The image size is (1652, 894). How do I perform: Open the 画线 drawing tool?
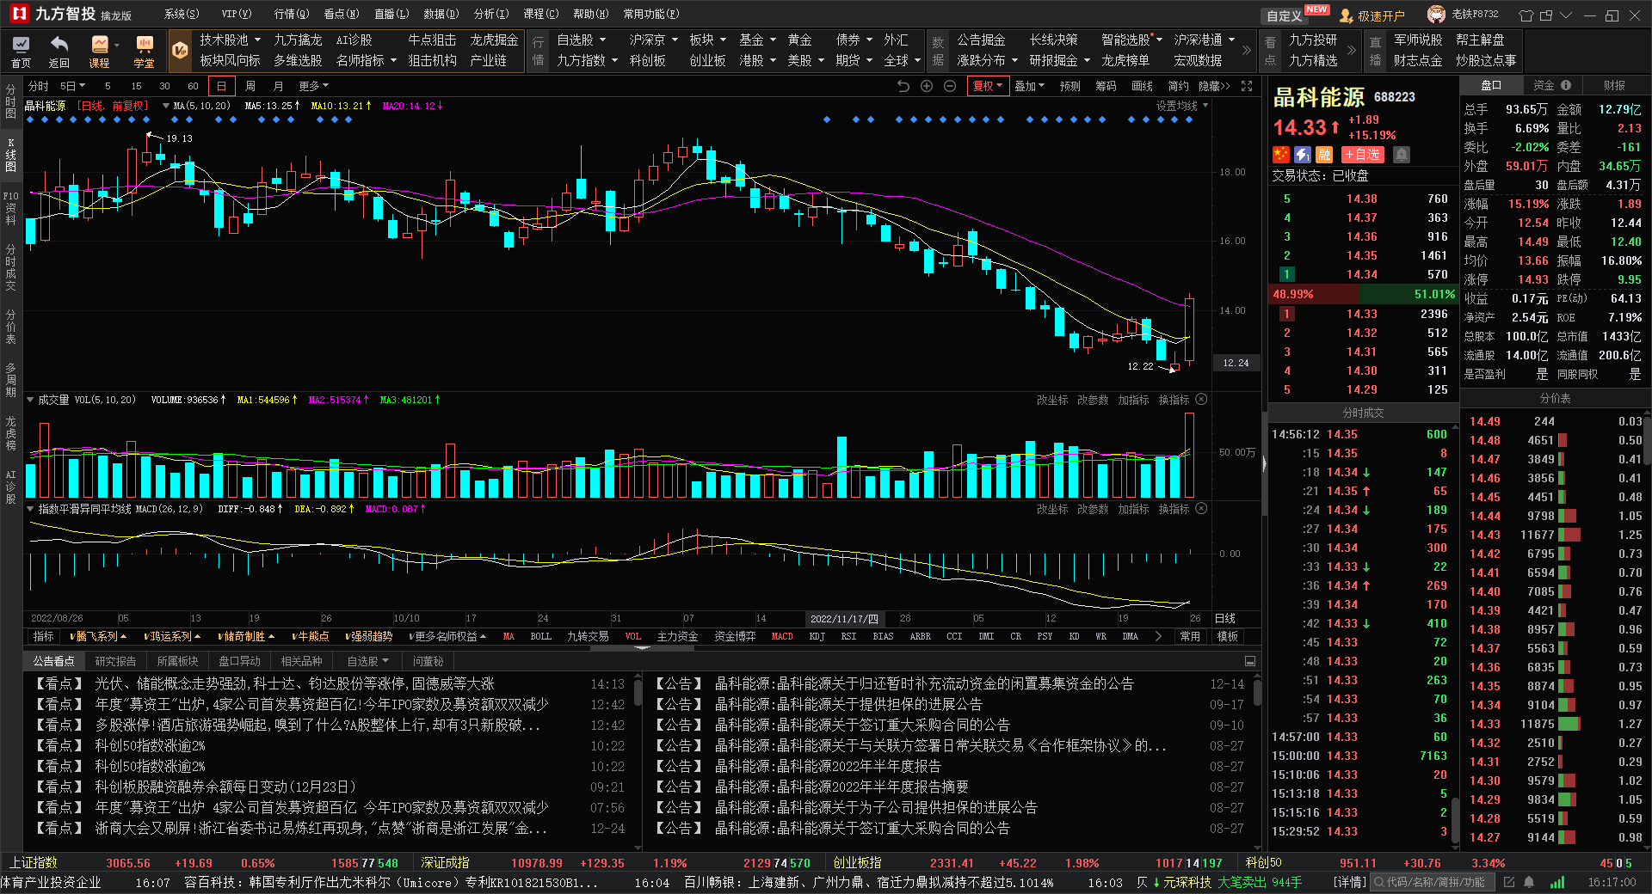[1142, 86]
